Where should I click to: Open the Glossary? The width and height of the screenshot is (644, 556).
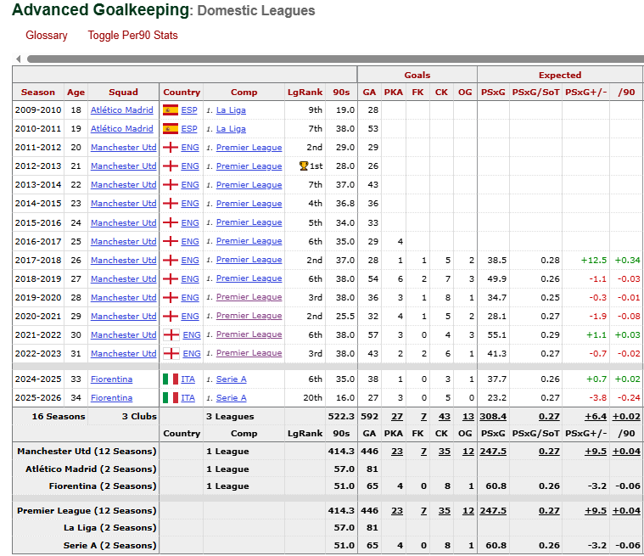click(47, 36)
